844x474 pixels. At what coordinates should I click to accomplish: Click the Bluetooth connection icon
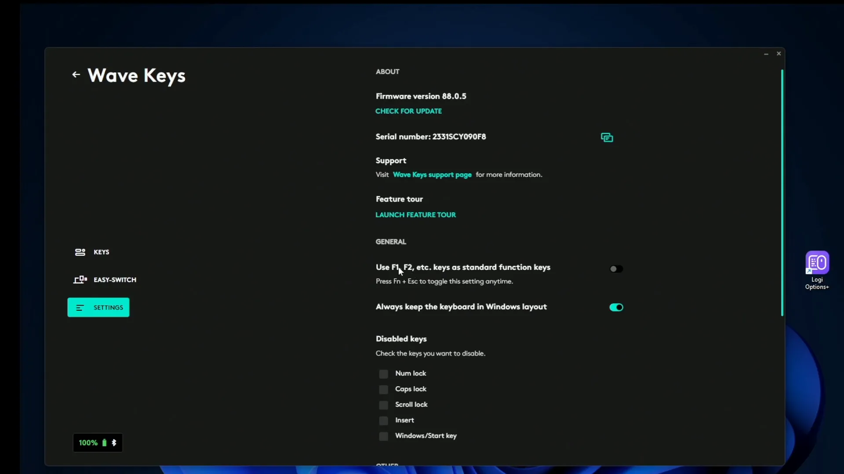114,443
